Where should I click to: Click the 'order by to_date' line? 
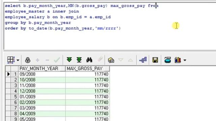click(x=63, y=28)
